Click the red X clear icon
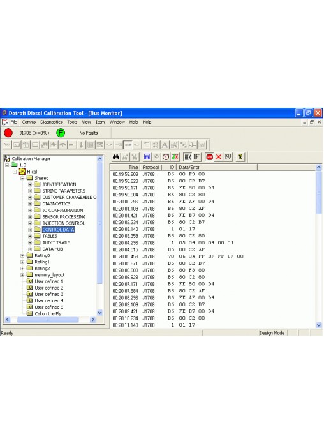 point(219,157)
